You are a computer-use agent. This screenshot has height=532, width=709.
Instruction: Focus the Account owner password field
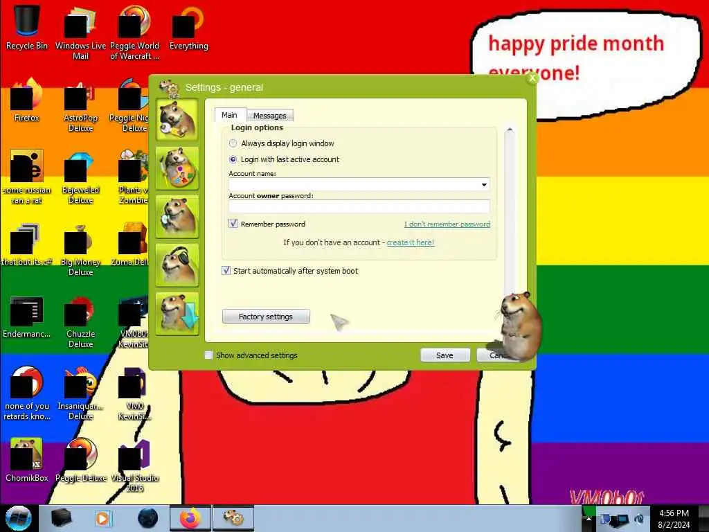coord(359,206)
